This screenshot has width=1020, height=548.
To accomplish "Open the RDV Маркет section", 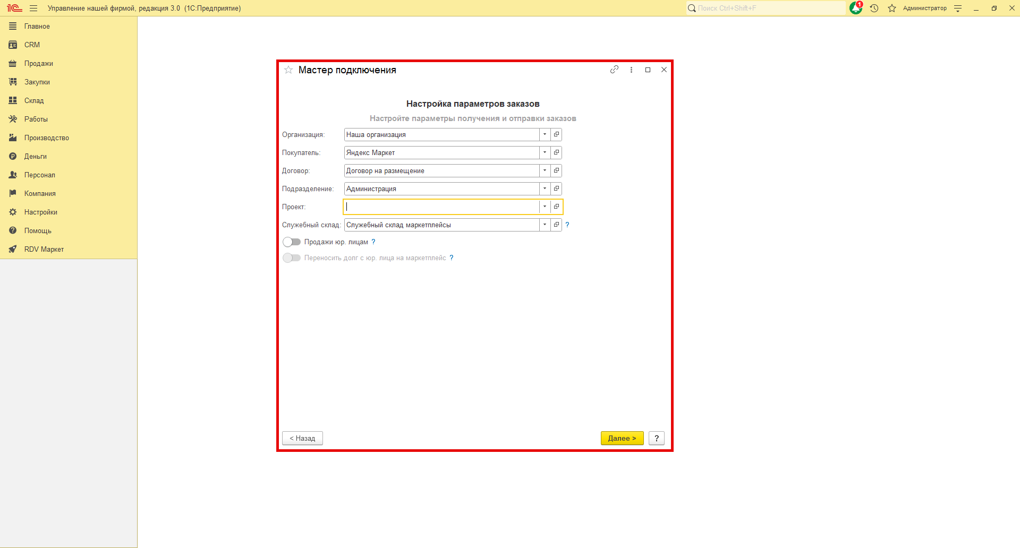I will pos(69,249).
